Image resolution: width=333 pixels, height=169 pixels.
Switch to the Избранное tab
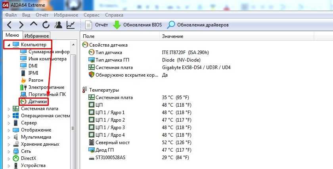tap(36, 36)
